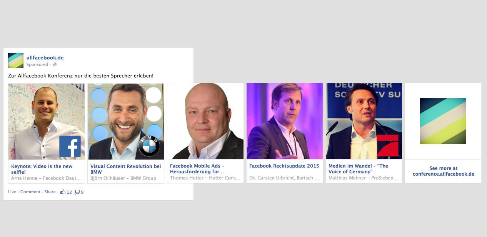Open 'Keynote: Video is the new selfie!' headline
Viewport: 487px width, 237px height.
click(42, 169)
